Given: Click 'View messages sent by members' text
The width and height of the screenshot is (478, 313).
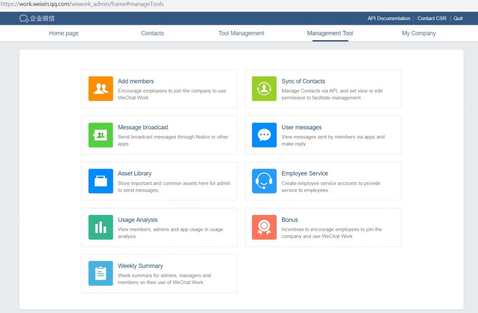Looking at the screenshot, I should 333,140.
